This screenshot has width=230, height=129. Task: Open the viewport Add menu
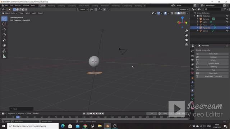click(x=34, y=13)
